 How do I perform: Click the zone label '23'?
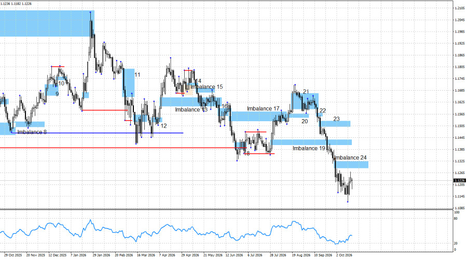tap(336, 119)
